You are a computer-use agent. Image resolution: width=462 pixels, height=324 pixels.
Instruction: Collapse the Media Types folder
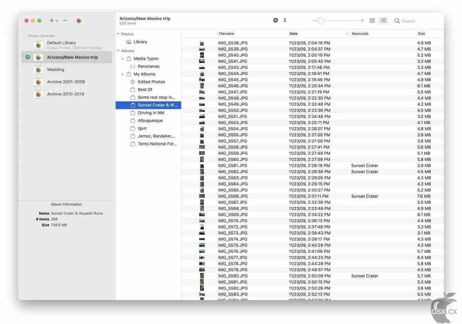[x=123, y=59]
